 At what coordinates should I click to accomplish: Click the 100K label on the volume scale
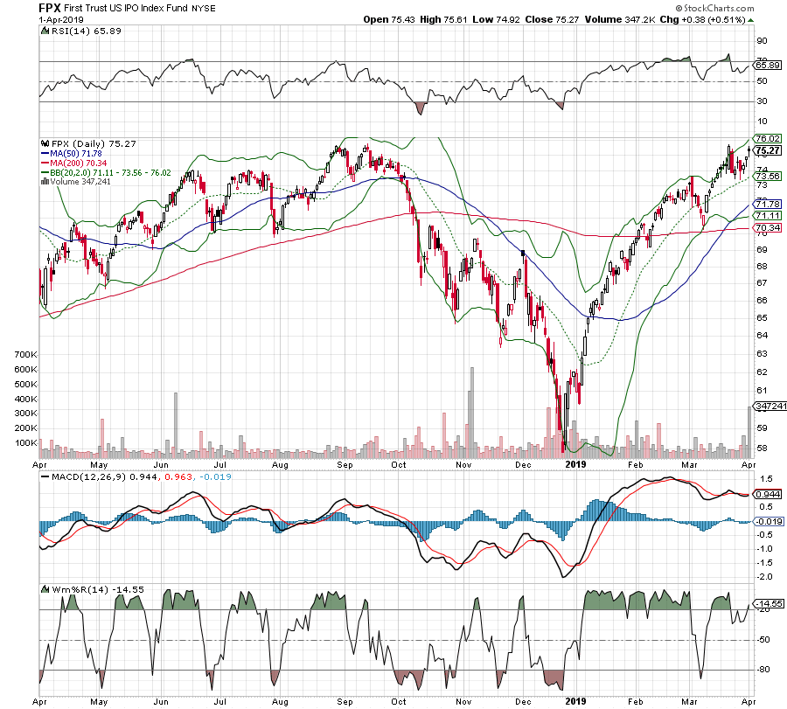pos(25,443)
